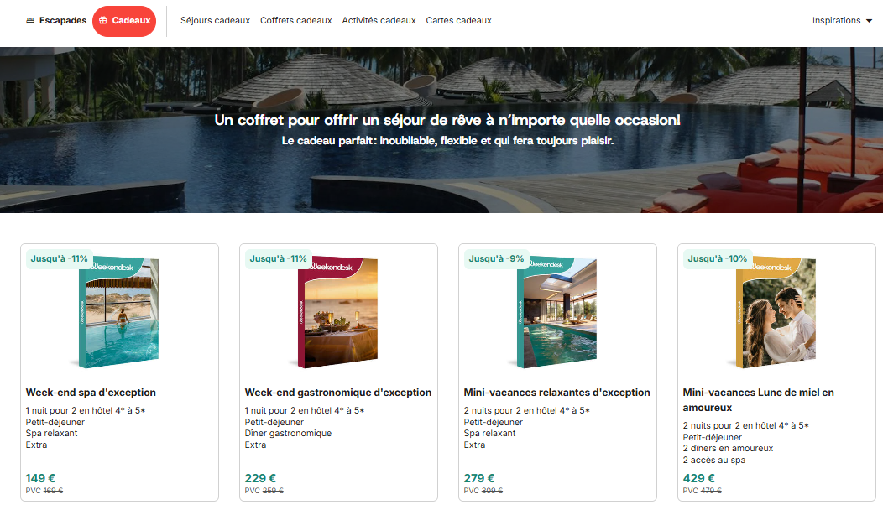This screenshot has height=510, width=883.
Task: Select Mini-vacances relaxantes d'exception title
Action: point(557,393)
